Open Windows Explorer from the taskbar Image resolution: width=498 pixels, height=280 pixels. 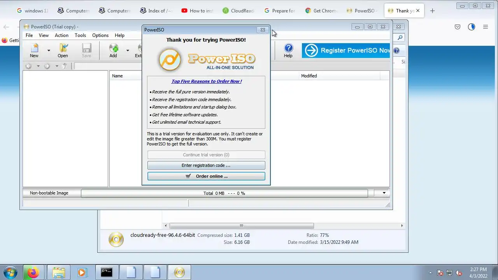(58, 273)
